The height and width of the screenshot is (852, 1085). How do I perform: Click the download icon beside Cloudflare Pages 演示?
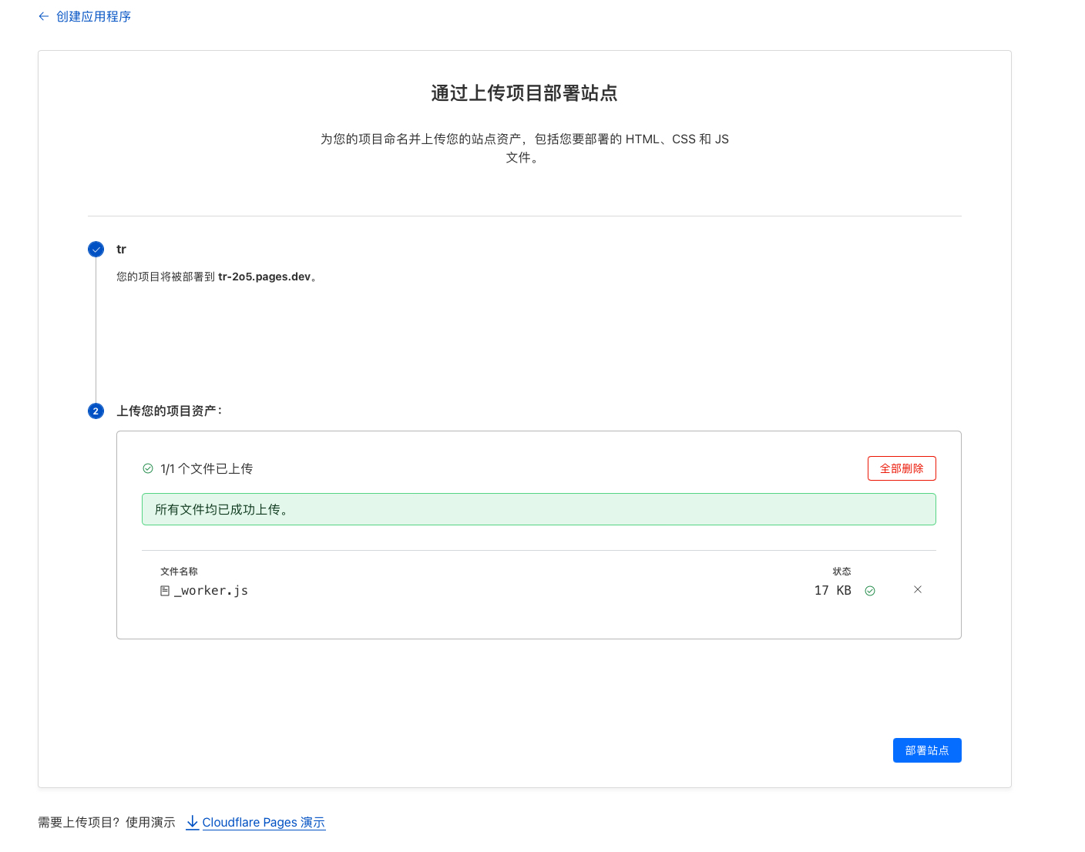pos(193,822)
